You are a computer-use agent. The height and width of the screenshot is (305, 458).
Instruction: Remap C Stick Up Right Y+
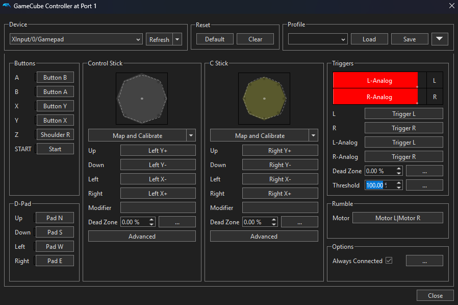coord(280,150)
